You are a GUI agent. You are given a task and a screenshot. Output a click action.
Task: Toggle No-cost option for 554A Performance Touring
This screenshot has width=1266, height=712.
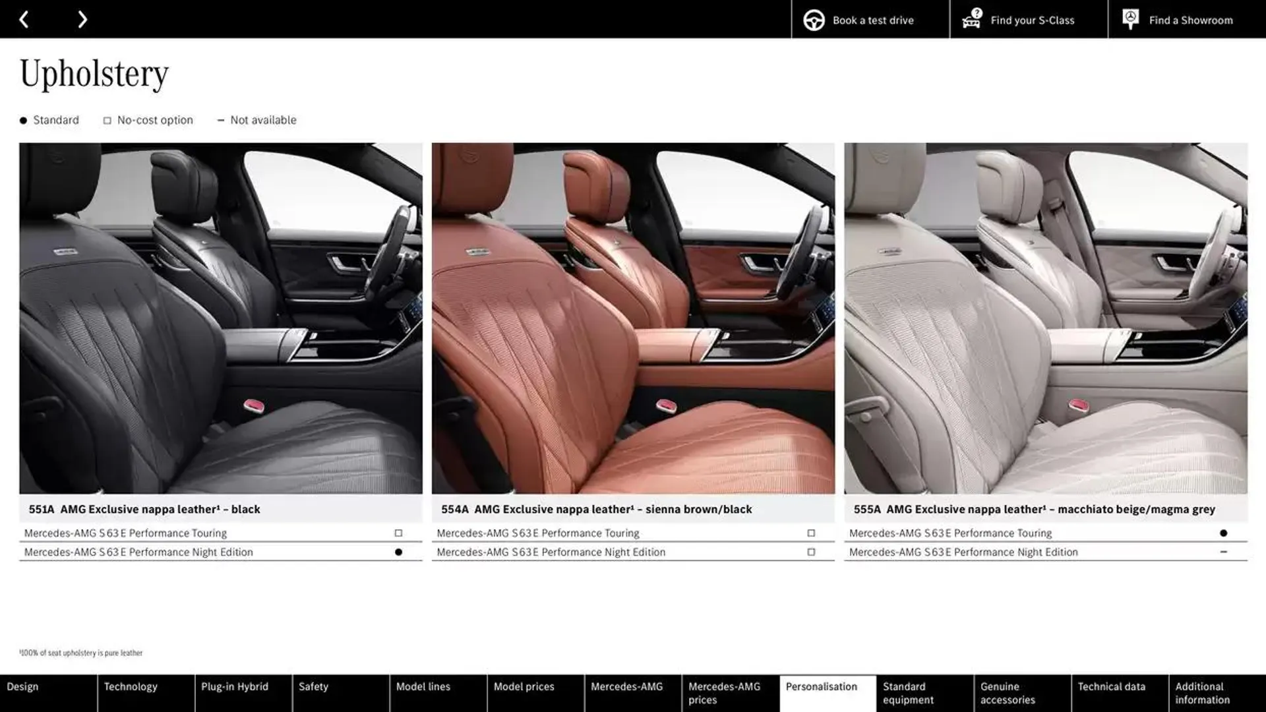pos(810,533)
